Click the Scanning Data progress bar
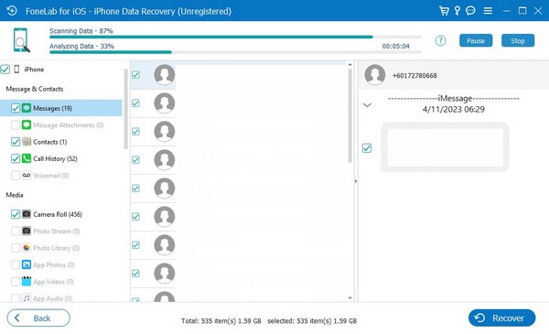The width and height of the screenshot is (549, 334). coord(235,37)
